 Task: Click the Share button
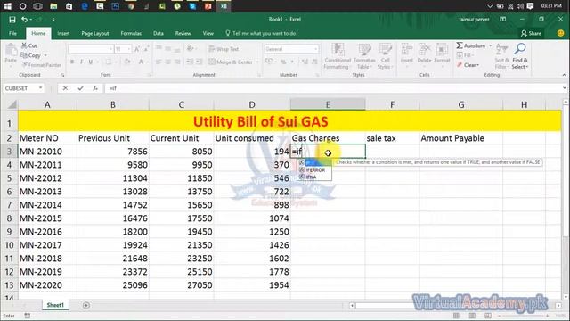click(x=531, y=33)
